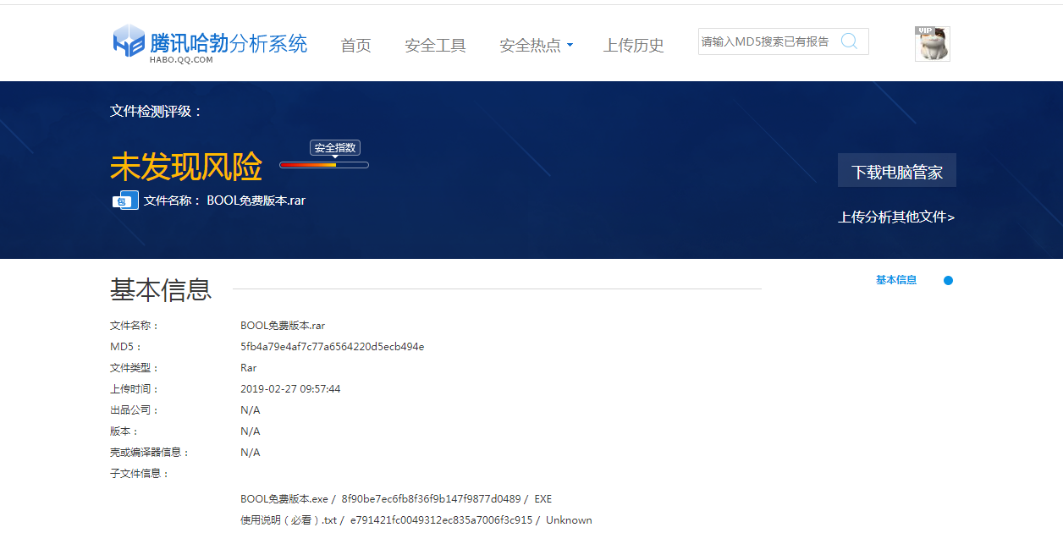Screen dimensions: 1063x544
Task: Jump to 基本信息 via the side anchor link
Action: click(x=896, y=280)
